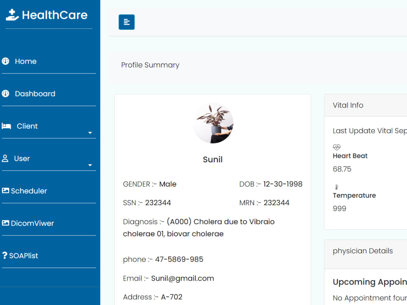Click the Client bed icon
Viewport: 407px width, 305px height.
click(6, 126)
